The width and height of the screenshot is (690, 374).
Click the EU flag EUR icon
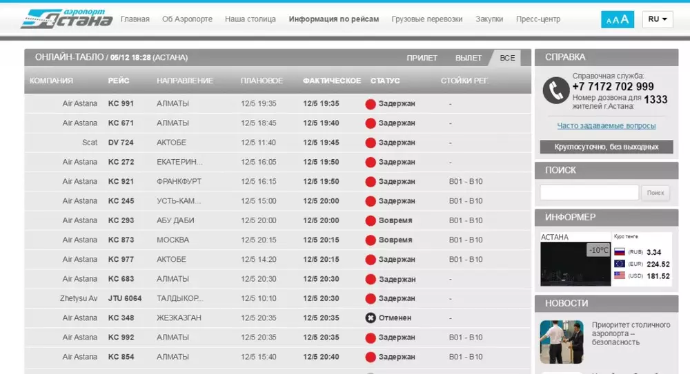pyautogui.click(x=619, y=264)
